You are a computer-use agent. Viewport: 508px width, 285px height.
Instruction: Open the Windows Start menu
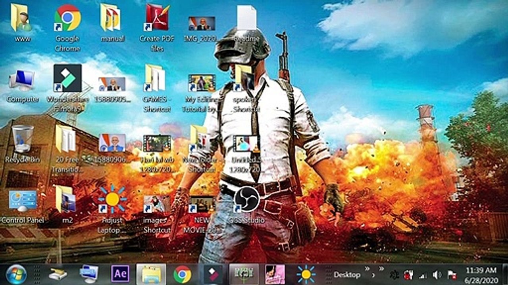point(16,274)
